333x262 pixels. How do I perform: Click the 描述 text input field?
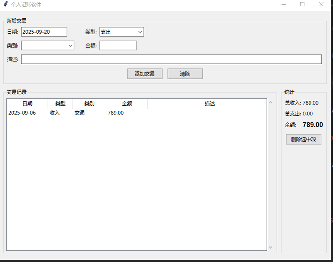[x=171, y=59]
